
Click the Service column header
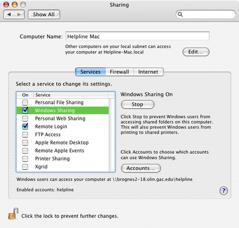71,95
